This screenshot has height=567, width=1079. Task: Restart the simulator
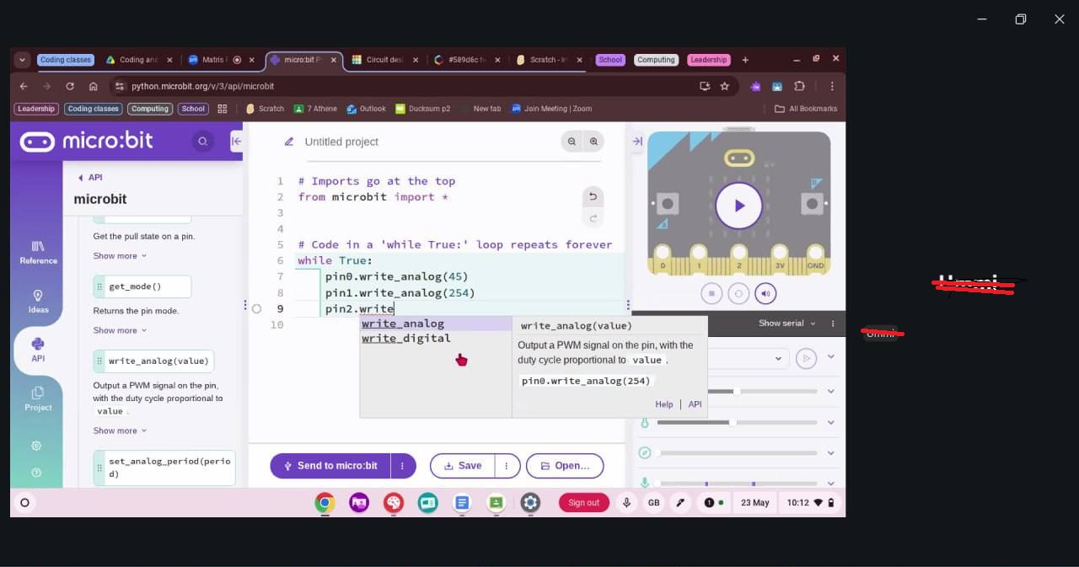coord(738,293)
